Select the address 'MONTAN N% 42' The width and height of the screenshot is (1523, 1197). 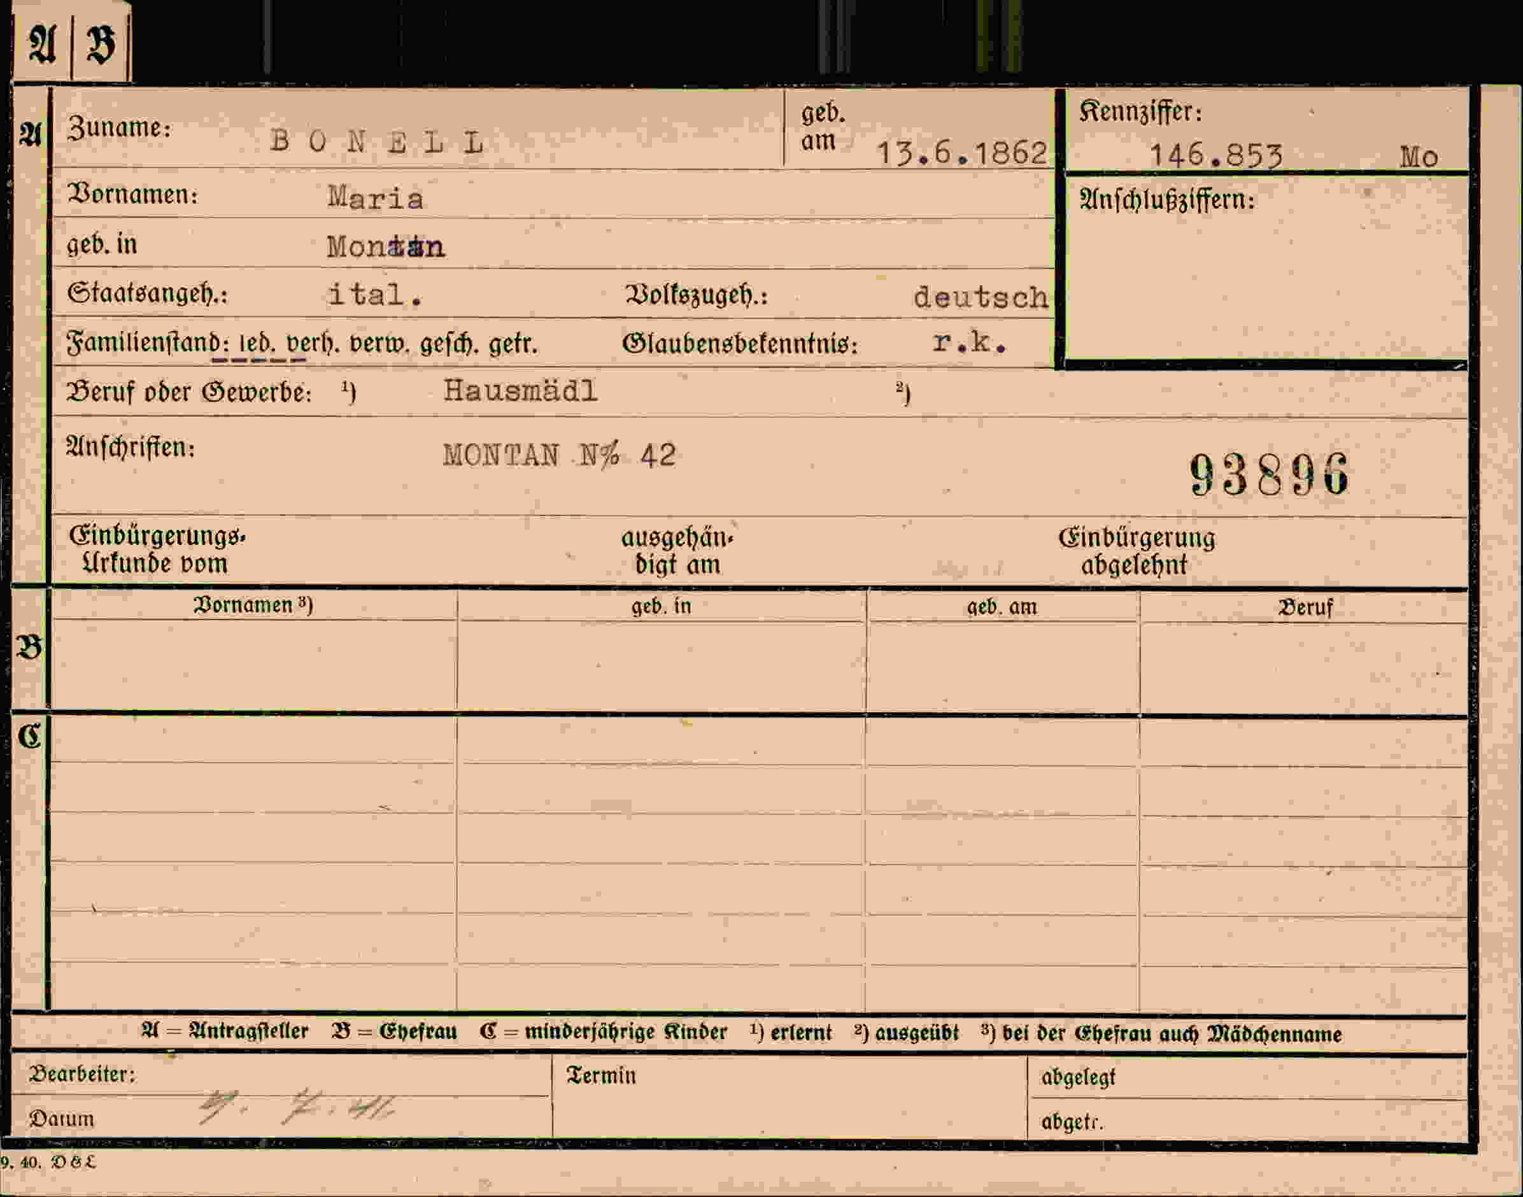click(x=559, y=455)
